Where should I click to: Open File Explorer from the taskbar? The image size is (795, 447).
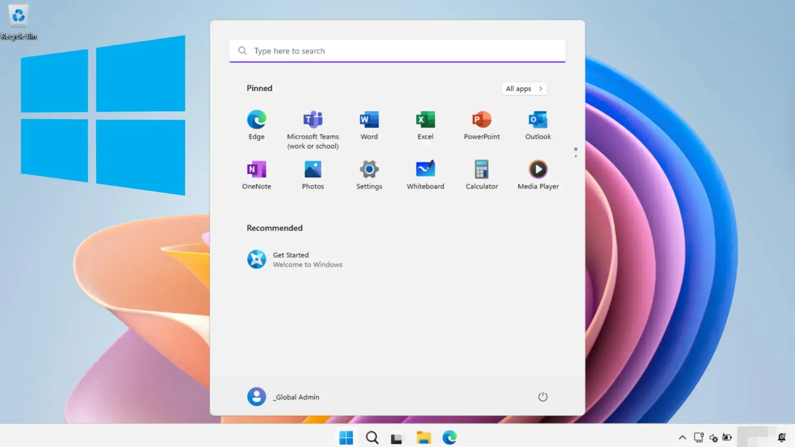click(x=423, y=437)
